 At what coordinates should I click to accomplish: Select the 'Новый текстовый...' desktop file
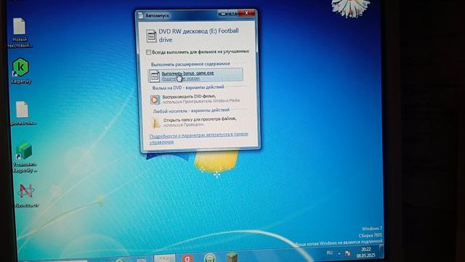[x=20, y=33]
